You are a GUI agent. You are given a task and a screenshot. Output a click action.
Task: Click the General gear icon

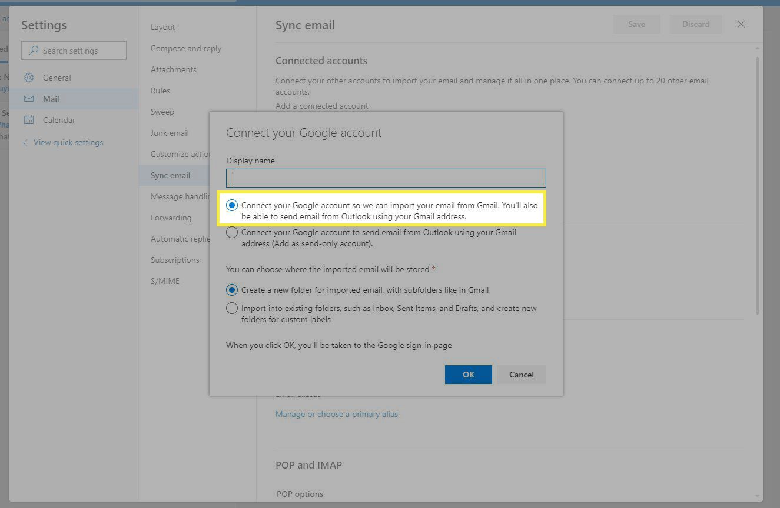tap(29, 78)
